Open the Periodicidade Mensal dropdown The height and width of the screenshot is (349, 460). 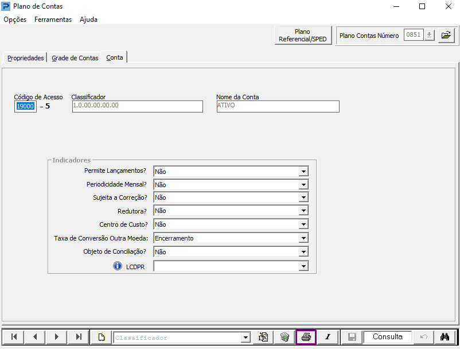tap(303, 185)
